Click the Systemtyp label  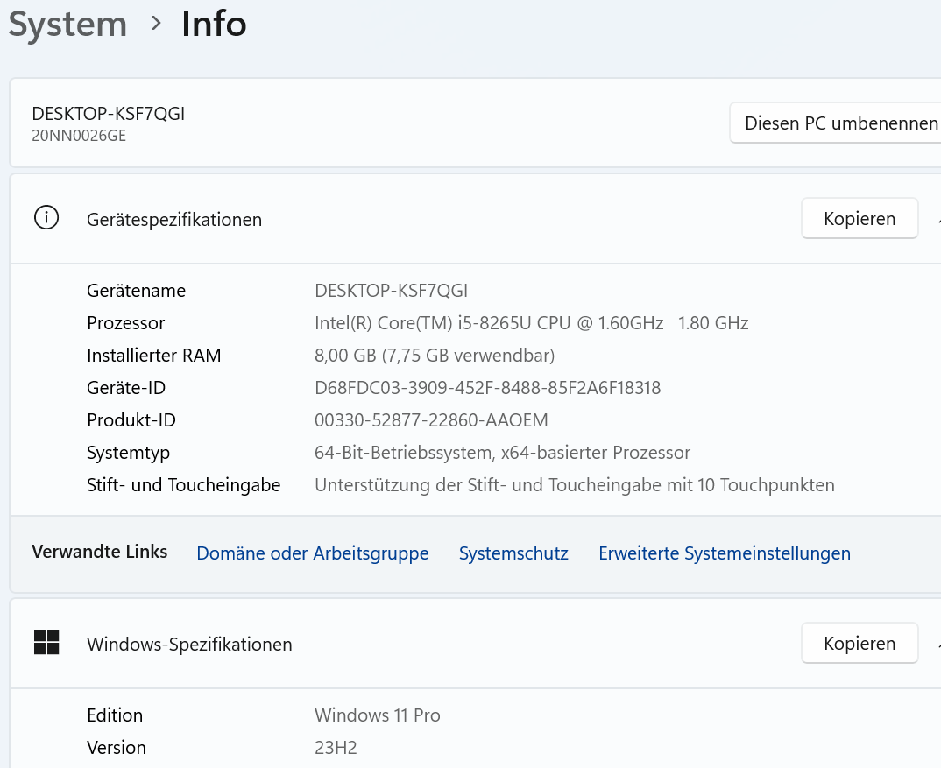[129, 453]
